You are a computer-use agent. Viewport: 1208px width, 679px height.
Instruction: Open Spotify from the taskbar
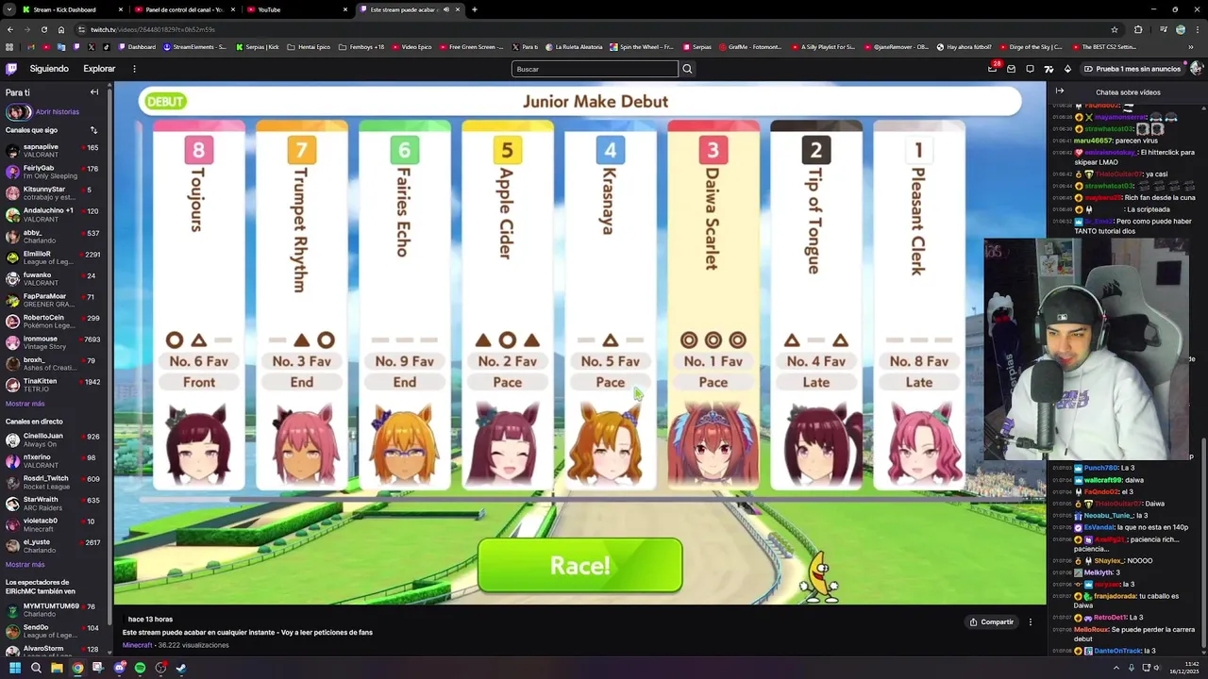click(140, 668)
